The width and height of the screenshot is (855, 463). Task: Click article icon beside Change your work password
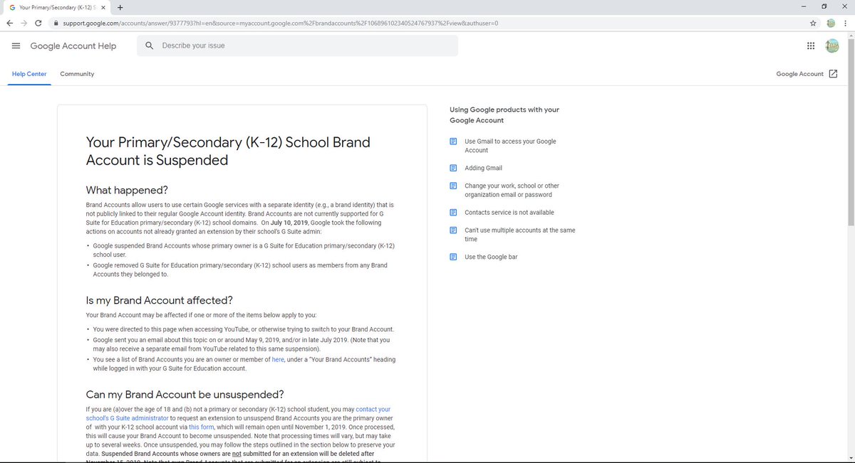pos(453,186)
